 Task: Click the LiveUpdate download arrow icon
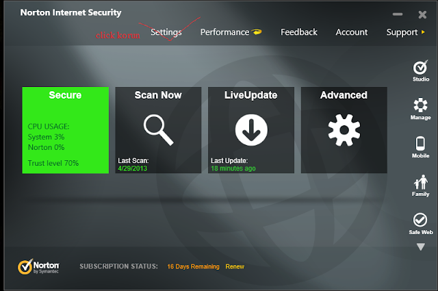coord(251,130)
